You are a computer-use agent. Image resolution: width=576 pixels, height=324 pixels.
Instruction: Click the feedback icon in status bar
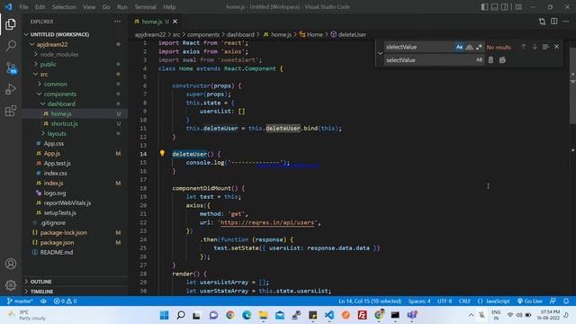pyautogui.click(x=553, y=301)
